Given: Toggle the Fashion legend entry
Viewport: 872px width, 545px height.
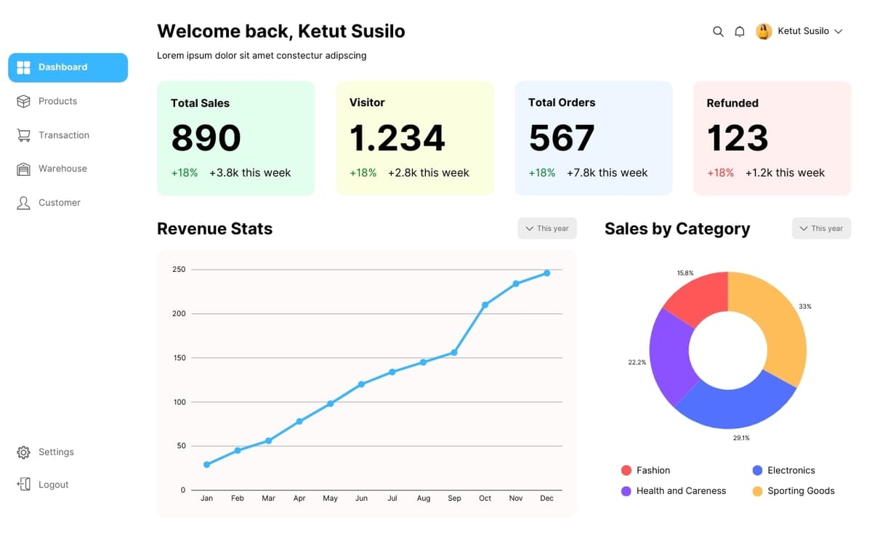Looking at the screenshot, I should (x=646, y=470).
